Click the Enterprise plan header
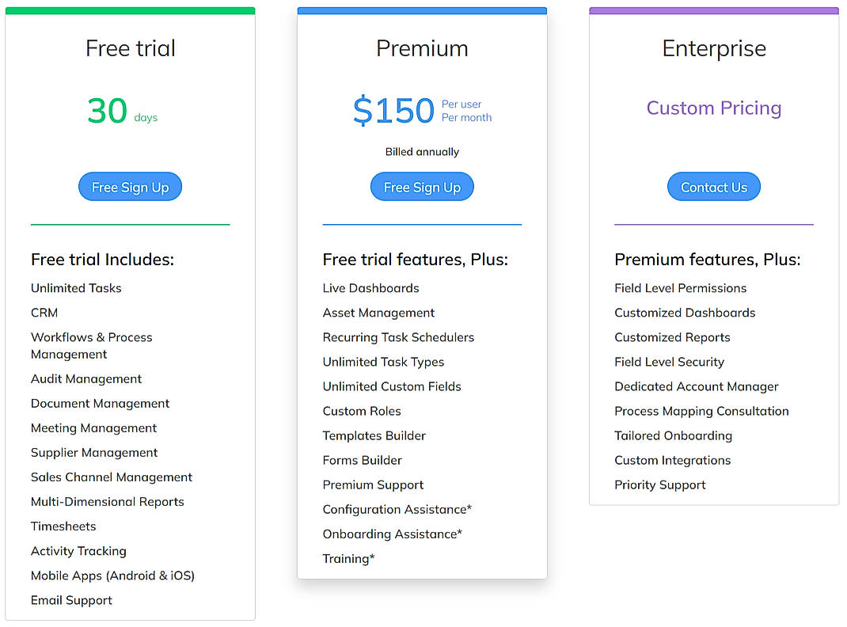Viewport: 847px width, 627px height. click(x=713, y=48)
